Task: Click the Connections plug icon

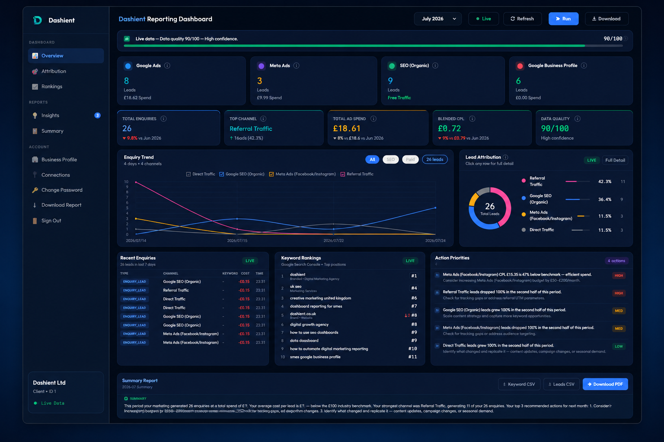Action: pos(35,175)
